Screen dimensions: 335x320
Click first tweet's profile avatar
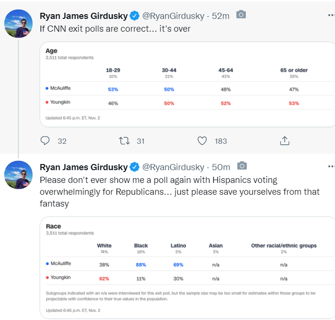point(18,24)
